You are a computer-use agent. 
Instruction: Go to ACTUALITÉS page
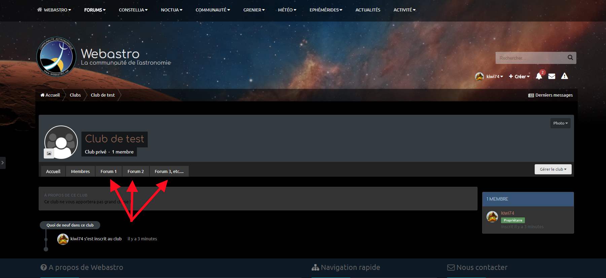pyautogui.click(x=368, y=10)
